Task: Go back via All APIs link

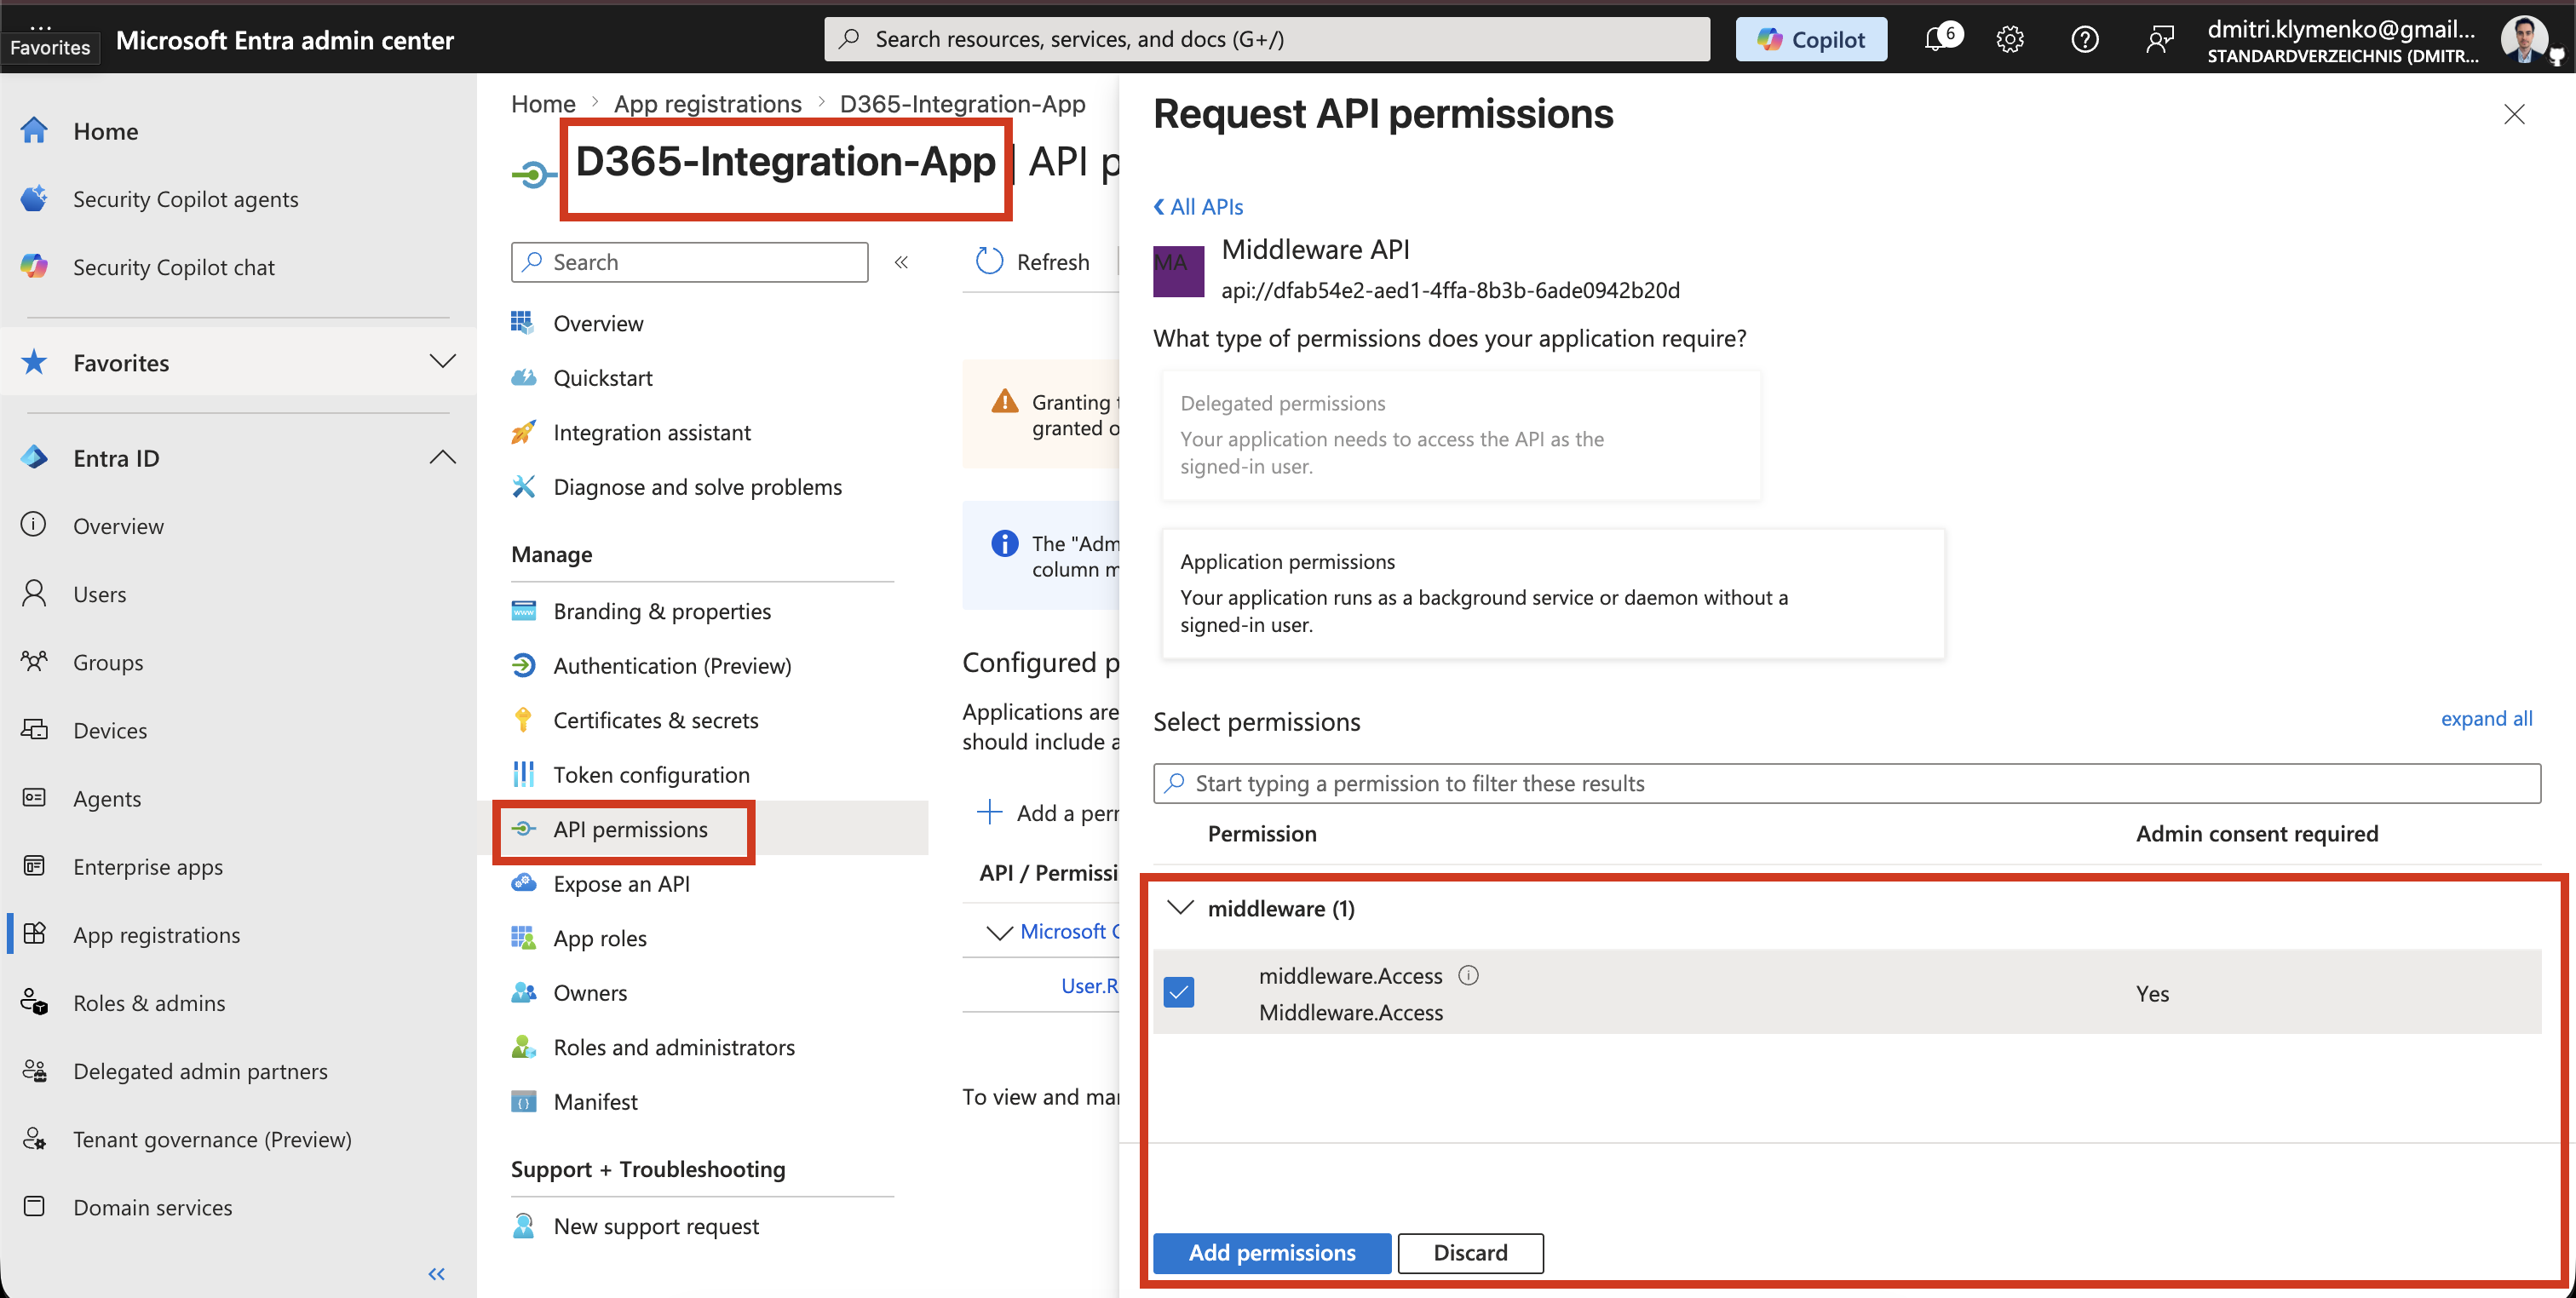Action: pos(1198,206)
